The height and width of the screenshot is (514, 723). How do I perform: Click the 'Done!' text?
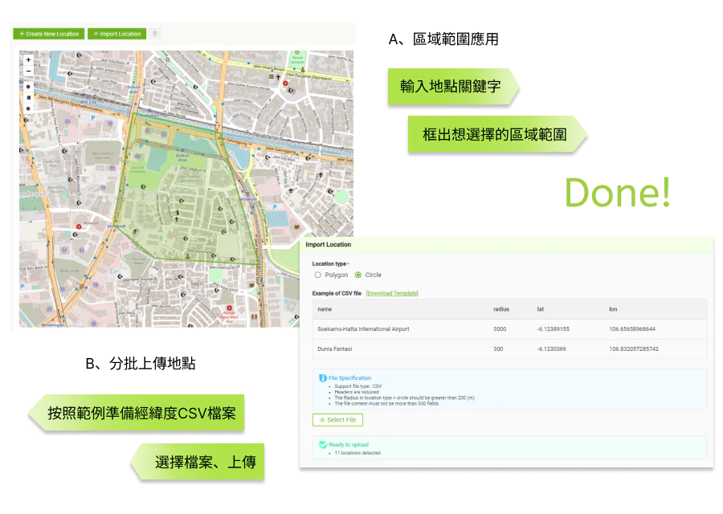coord(618,193)
